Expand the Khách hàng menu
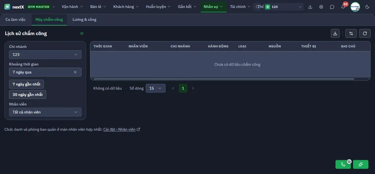This screenshot has height=174, width=375. coord(126,7)
